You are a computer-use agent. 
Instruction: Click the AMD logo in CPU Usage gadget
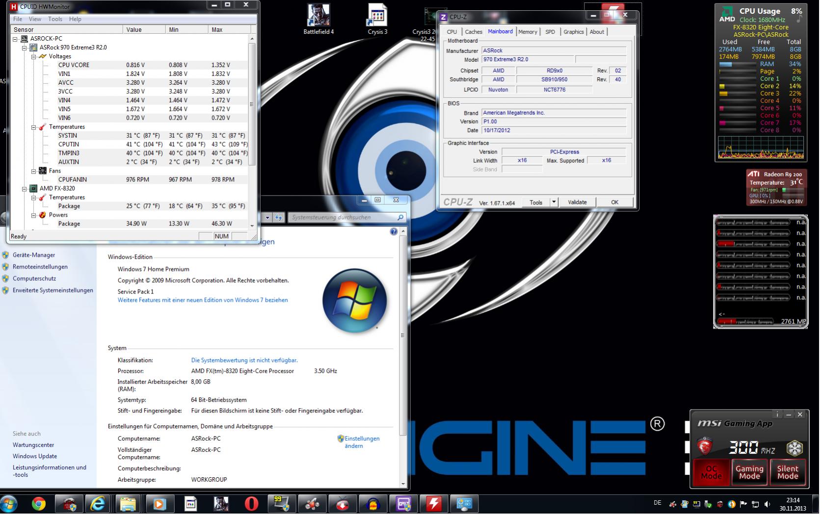[727, 14]
